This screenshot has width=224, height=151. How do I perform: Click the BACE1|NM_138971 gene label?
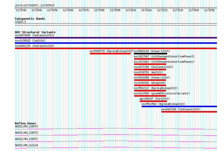(26, 139)
